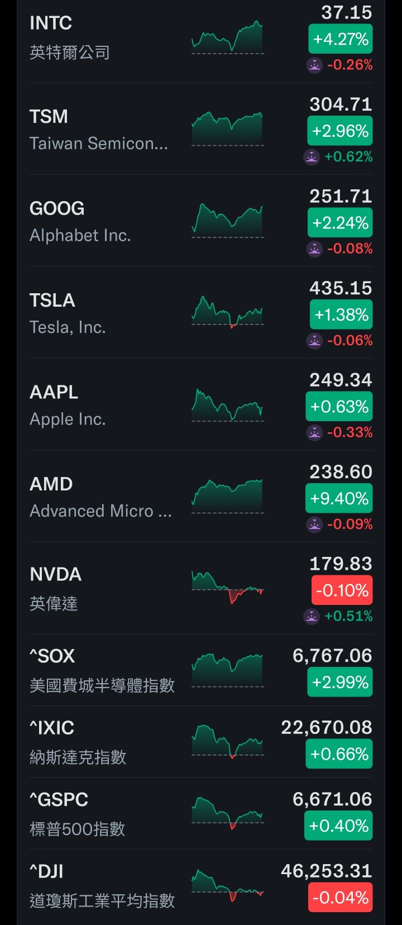Tap the TSLA after-hours sunset icon
402x925 pixels.
[x=314, y=341]
